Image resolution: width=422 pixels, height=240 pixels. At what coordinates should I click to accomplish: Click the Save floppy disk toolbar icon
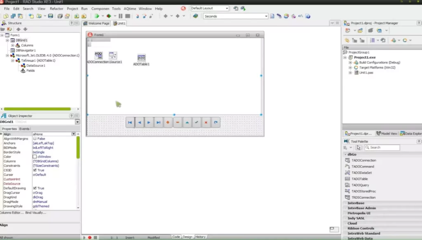50,16
